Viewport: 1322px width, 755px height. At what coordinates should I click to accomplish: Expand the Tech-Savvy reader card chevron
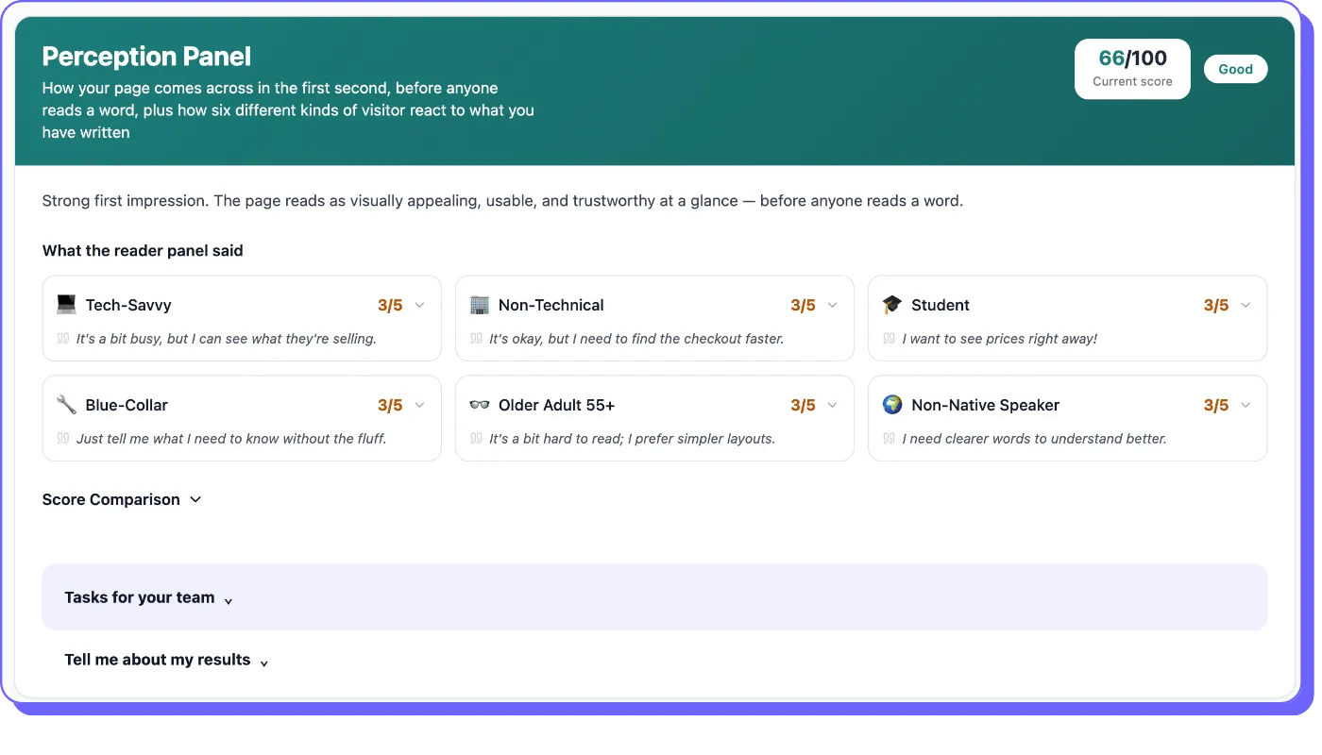[x=420, y=305]
